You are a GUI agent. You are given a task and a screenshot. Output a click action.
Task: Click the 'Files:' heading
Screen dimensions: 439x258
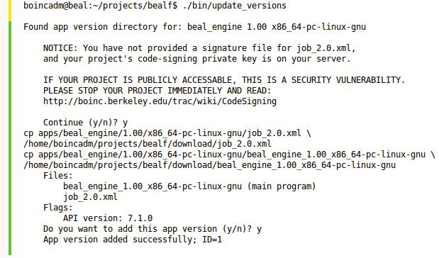click(58, 176)
